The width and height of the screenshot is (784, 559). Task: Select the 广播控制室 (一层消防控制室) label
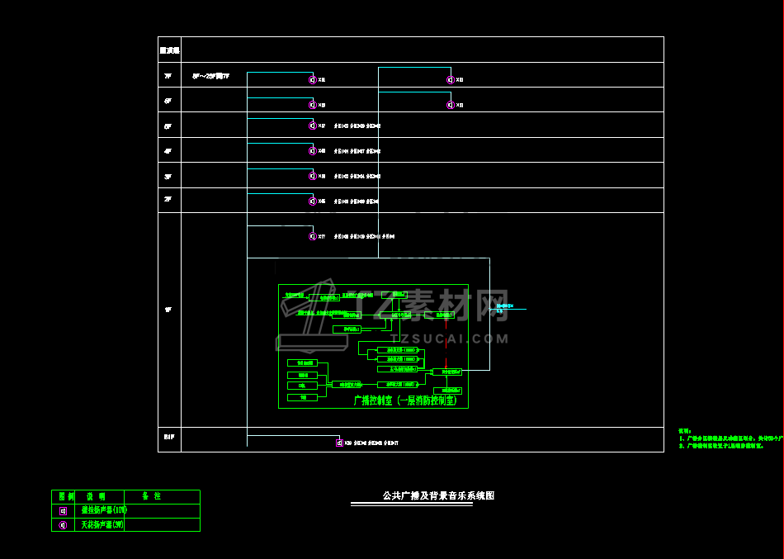[405, 400]
